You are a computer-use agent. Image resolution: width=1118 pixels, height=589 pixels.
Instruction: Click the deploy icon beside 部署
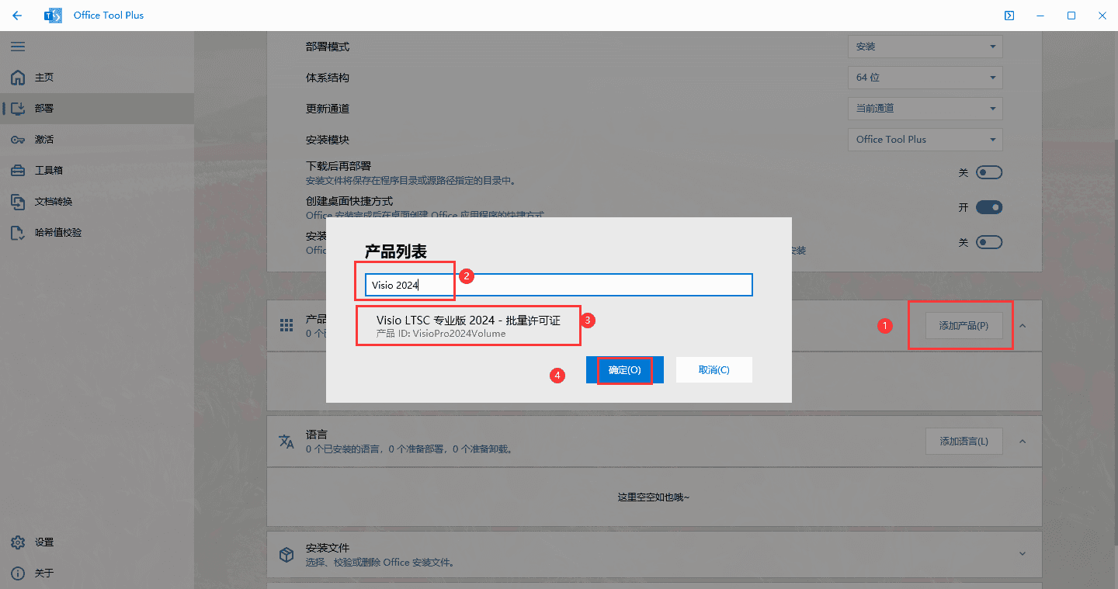pyautogui.click(x=18, y=109)
